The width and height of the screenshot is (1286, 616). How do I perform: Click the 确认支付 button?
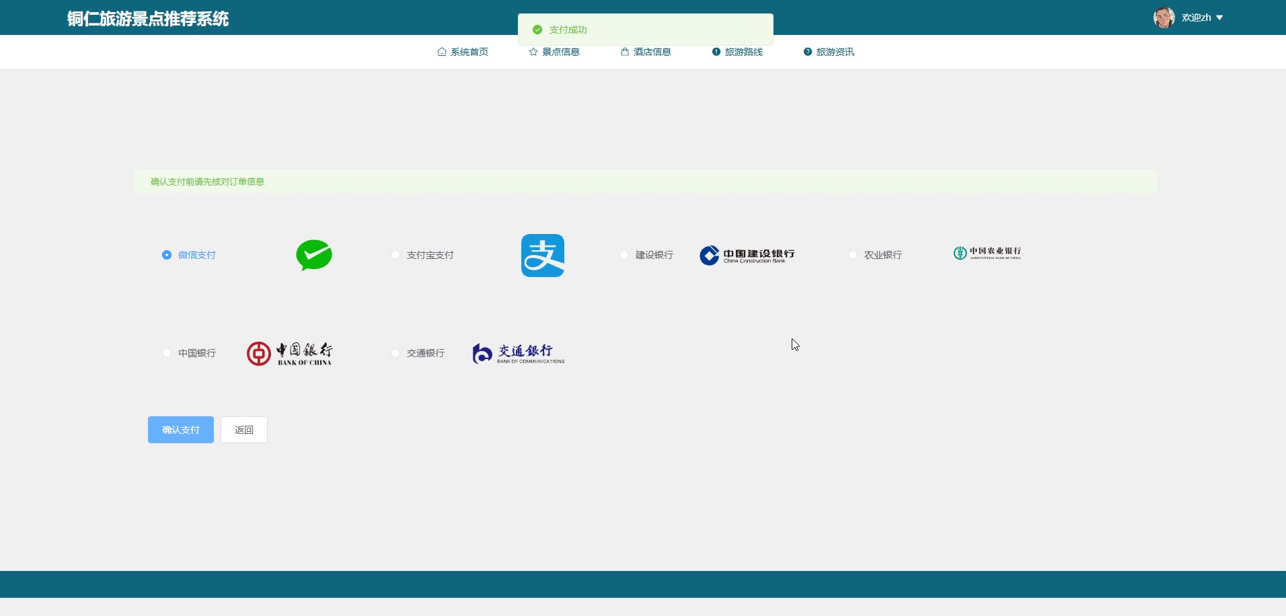pyautogui.click(x=181, y=430)
